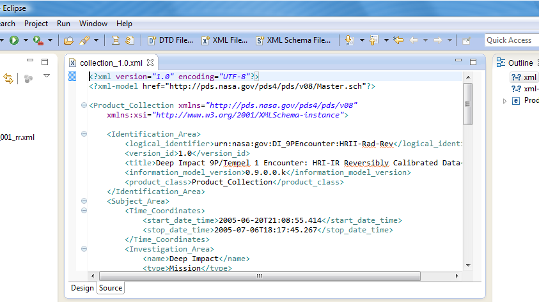Select the xml node in Outline
The width and height of the screenshot is (539, 302).
[524, 77]
